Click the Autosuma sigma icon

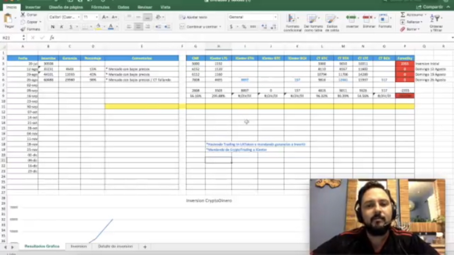(403, 15)
